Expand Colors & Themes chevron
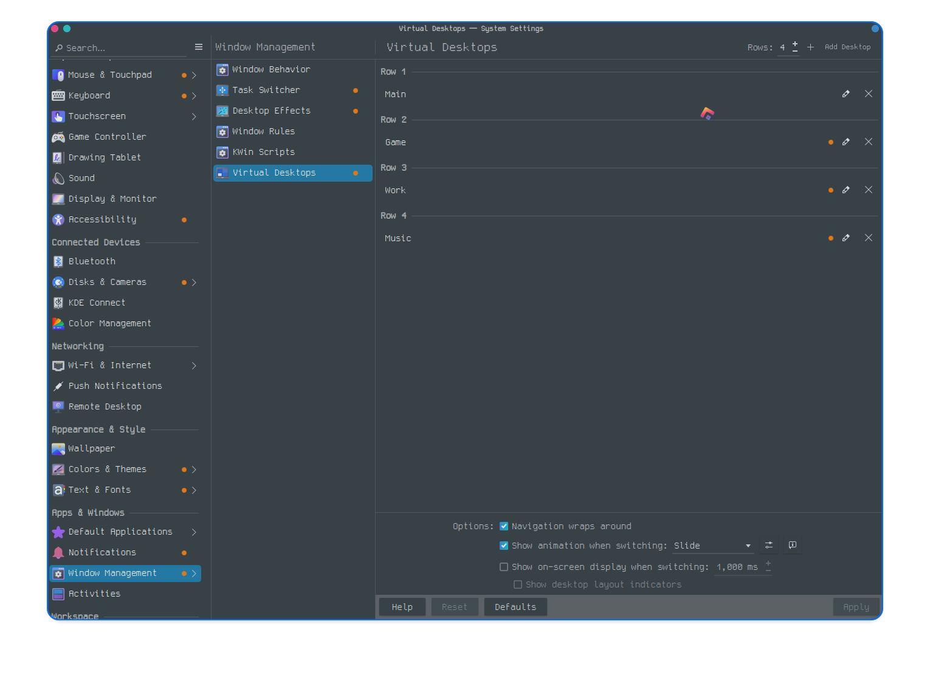 click(x=194, y=470)
